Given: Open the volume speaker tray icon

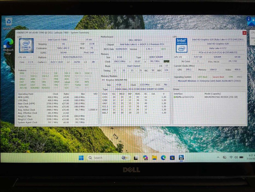Looking at the screenshot, I should (236, 157).
